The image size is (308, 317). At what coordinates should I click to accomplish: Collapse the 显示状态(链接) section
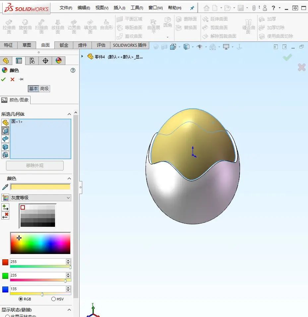tap(69, 309)
